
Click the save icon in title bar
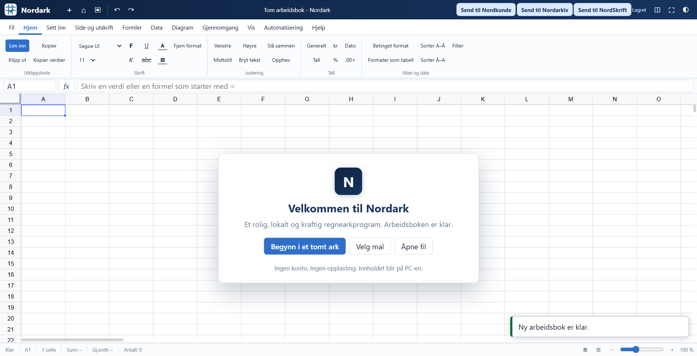(98, 10)
